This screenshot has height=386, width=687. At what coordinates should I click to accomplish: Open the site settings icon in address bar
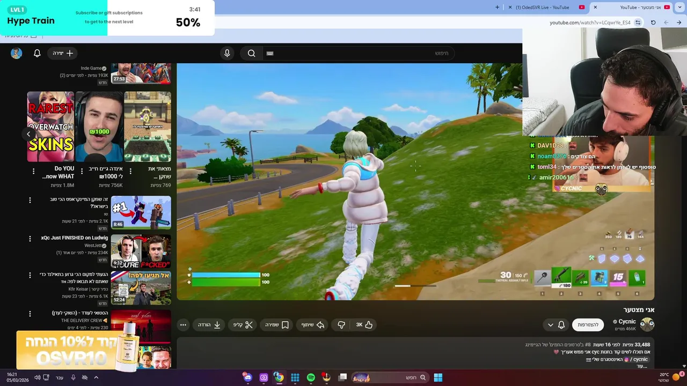[x=638, y=23]
